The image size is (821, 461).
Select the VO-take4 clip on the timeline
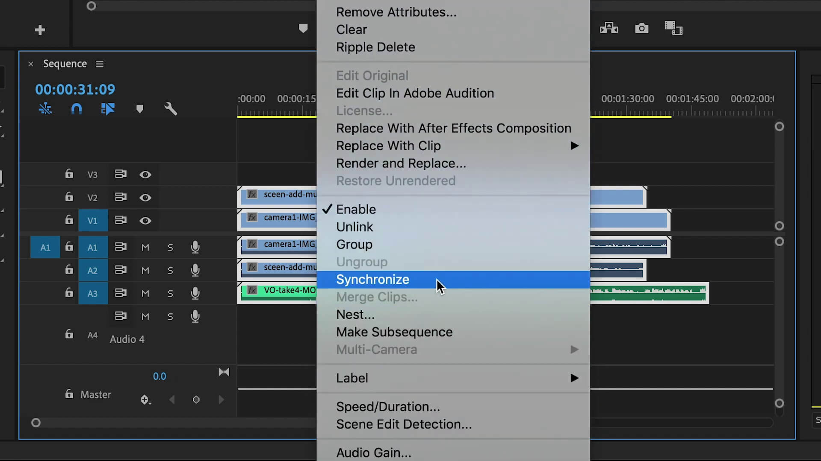click(282, 291)
